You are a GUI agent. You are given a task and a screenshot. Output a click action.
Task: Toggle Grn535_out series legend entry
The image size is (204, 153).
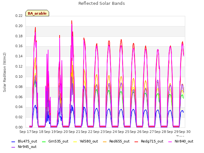pyautogui.click(x=55, y=141)
